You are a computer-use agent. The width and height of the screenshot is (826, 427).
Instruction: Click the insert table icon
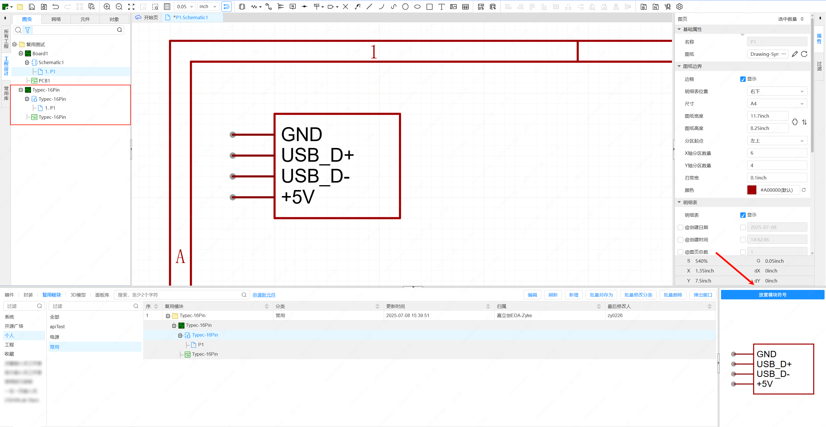point(465,7)
